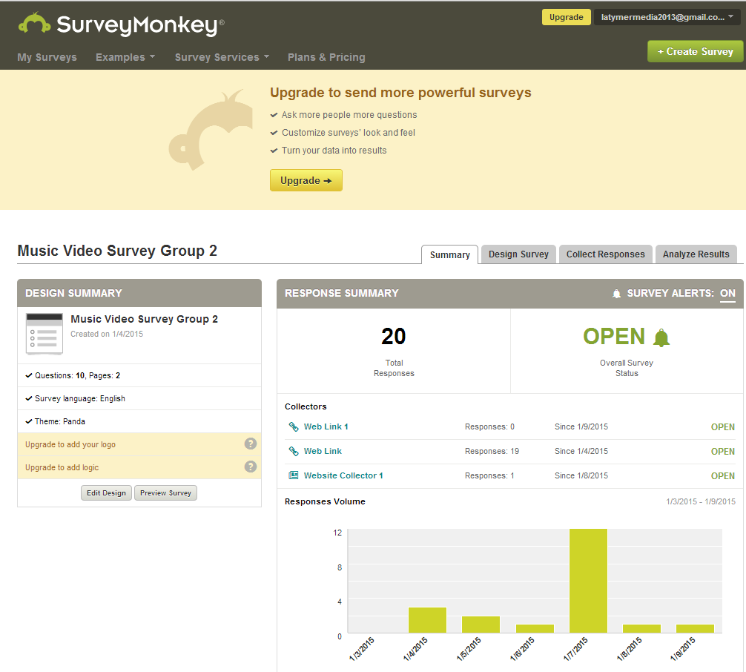Click 'Since 1/8/2015' in the collectors list
746x672 pixels.
[x=581, y=475]
